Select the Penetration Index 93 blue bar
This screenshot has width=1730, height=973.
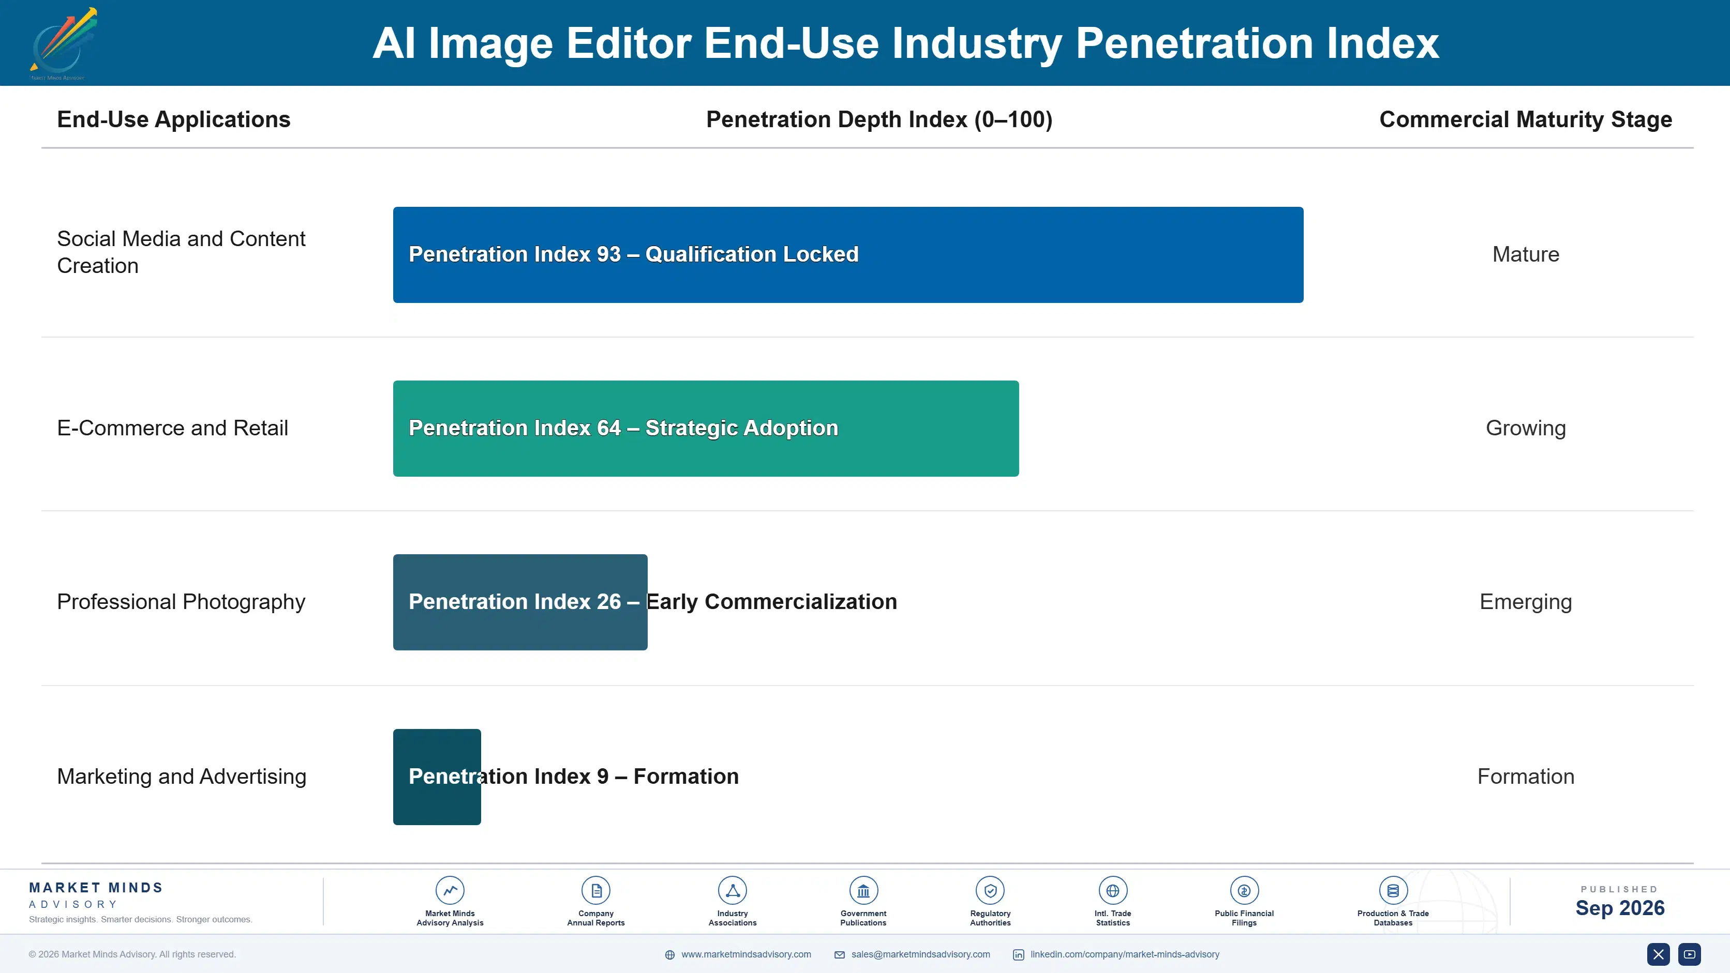point(848,255)
